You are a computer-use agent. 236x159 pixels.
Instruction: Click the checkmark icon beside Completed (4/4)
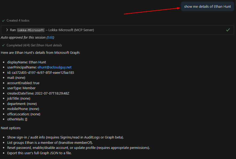[x=3, y=45]
